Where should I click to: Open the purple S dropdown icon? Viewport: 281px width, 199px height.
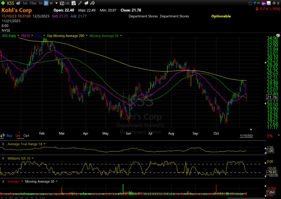click(x=263, y=3)
